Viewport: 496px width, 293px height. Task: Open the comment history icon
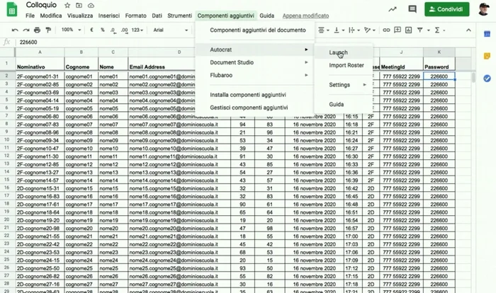click(412, 9)
